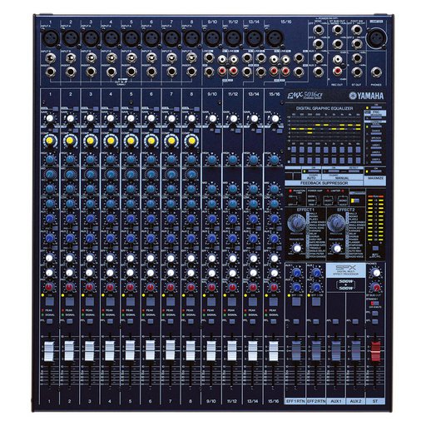Image resolution: width=426 pixels, height=426 pixels.
Task: Click the EFFECT 1 parameter knob
Action: [x=297, y=248]
